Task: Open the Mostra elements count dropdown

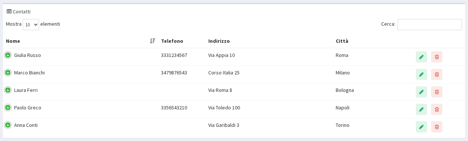Action: [31, 25]
